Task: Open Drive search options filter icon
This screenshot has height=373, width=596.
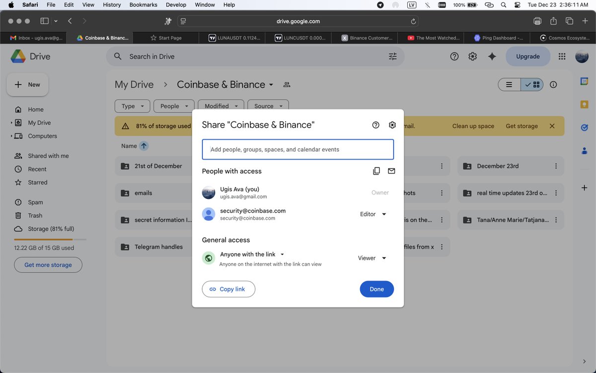Action: pos(393,57)
